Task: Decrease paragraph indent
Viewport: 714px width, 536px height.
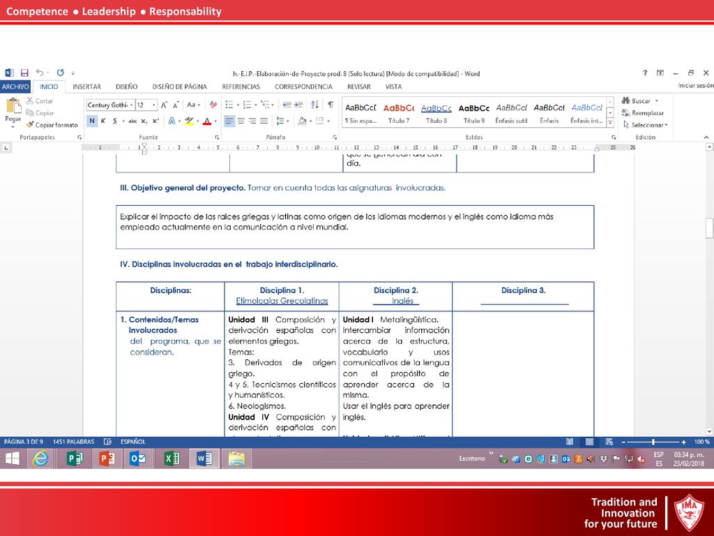Action: tap(287, 105)
